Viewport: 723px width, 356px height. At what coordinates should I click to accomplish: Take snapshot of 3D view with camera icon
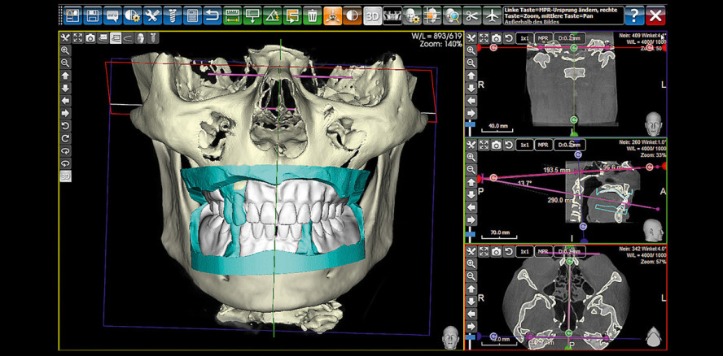90,38
